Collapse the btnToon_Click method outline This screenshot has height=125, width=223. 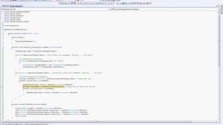pos(3,47)
